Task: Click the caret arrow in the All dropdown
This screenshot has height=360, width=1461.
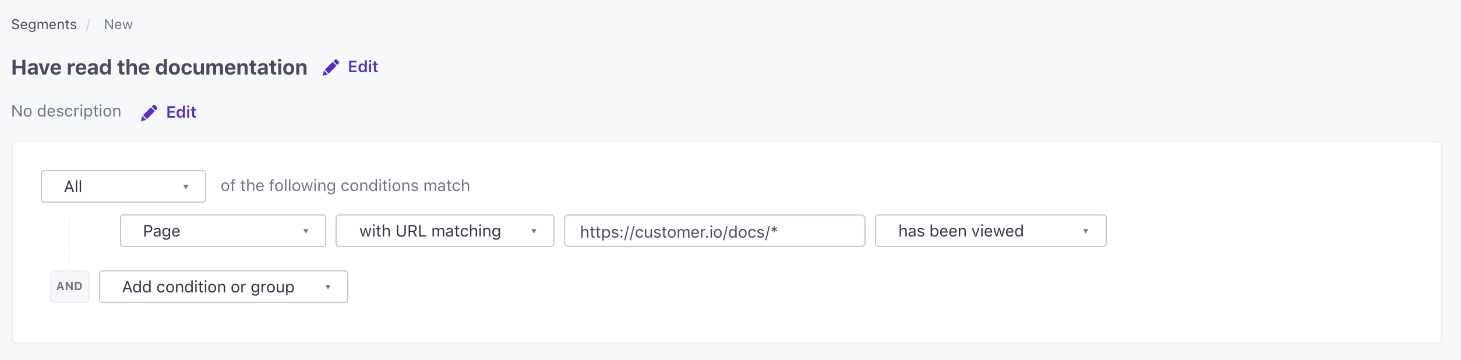Action: pyautogui.click(x=186, y=187)
